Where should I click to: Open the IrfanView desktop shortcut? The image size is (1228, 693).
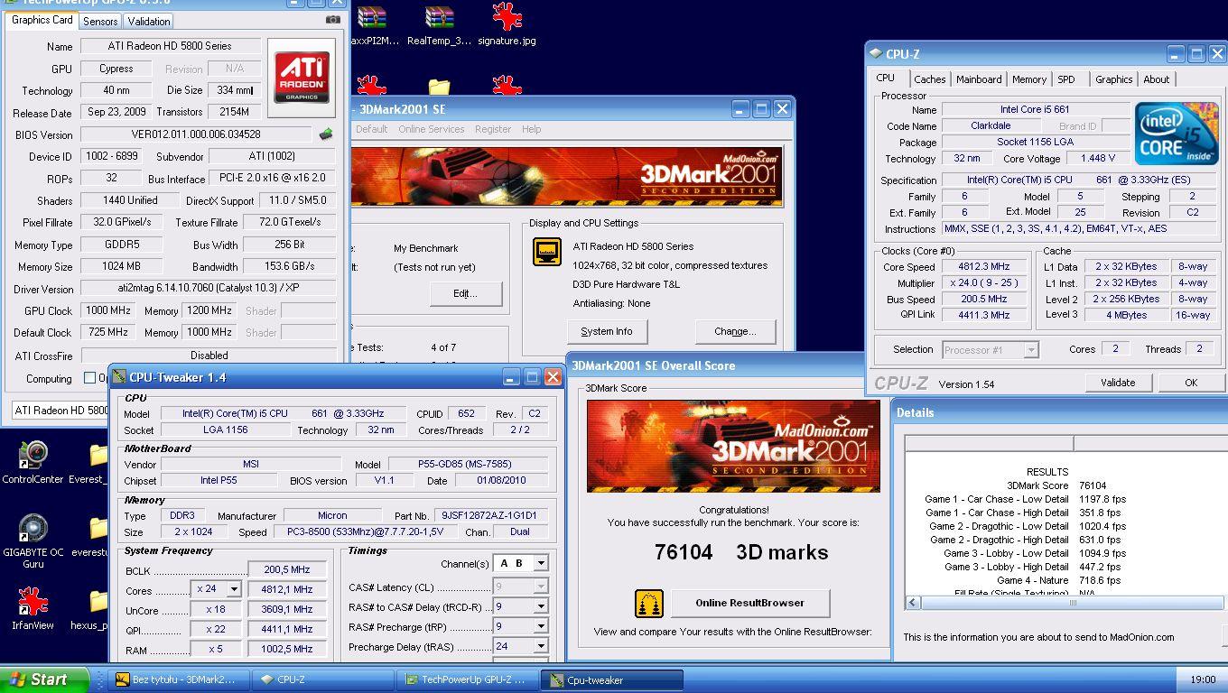point(33,609)
